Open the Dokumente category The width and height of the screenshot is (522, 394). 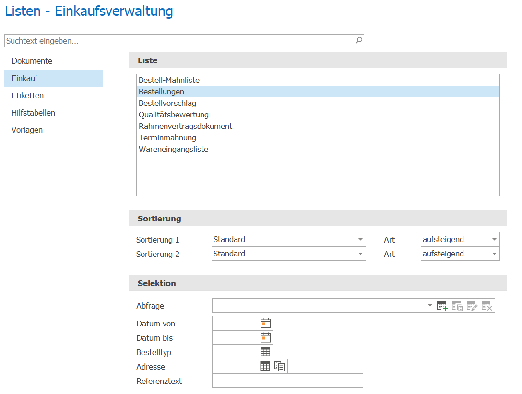click(x=54, y=61)
